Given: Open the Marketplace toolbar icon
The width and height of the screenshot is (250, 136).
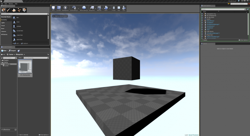Looking at the screenshot, I should pyautogui.click(x=65, y=8).
